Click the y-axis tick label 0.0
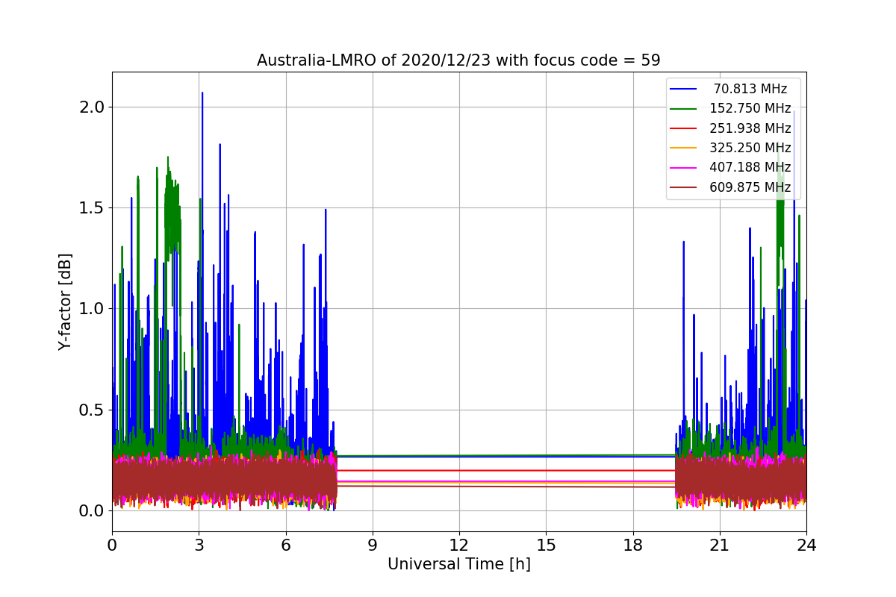 pyautogui.click(x=93, y=511)
